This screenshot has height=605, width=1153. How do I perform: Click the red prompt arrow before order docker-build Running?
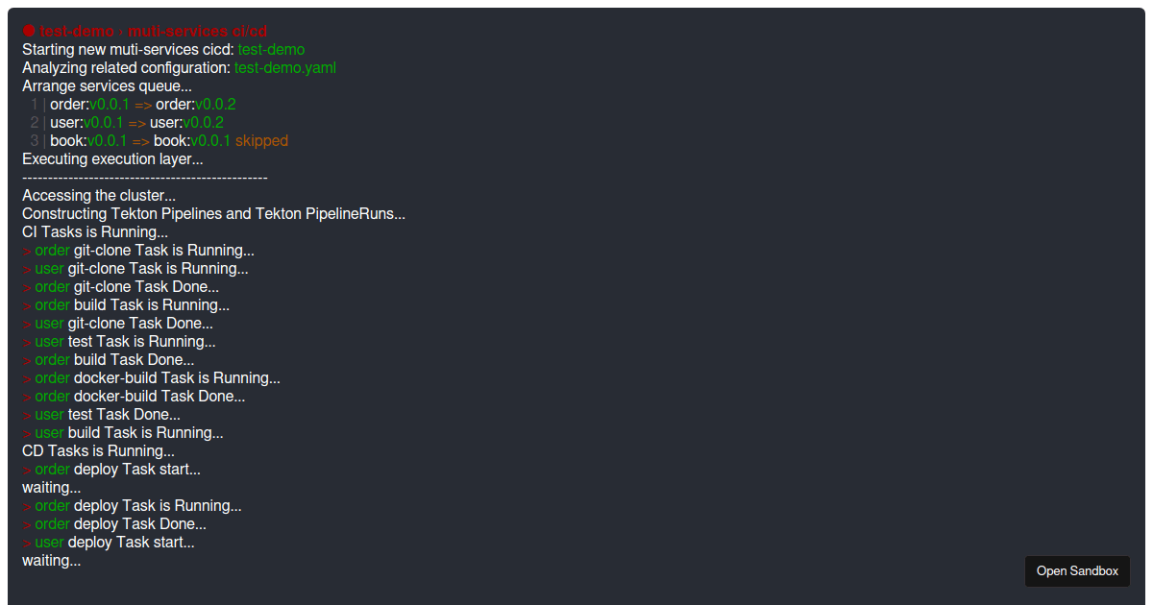point(27,378)
